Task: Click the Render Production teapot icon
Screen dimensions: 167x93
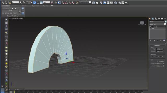Action: tap(126, 3)
